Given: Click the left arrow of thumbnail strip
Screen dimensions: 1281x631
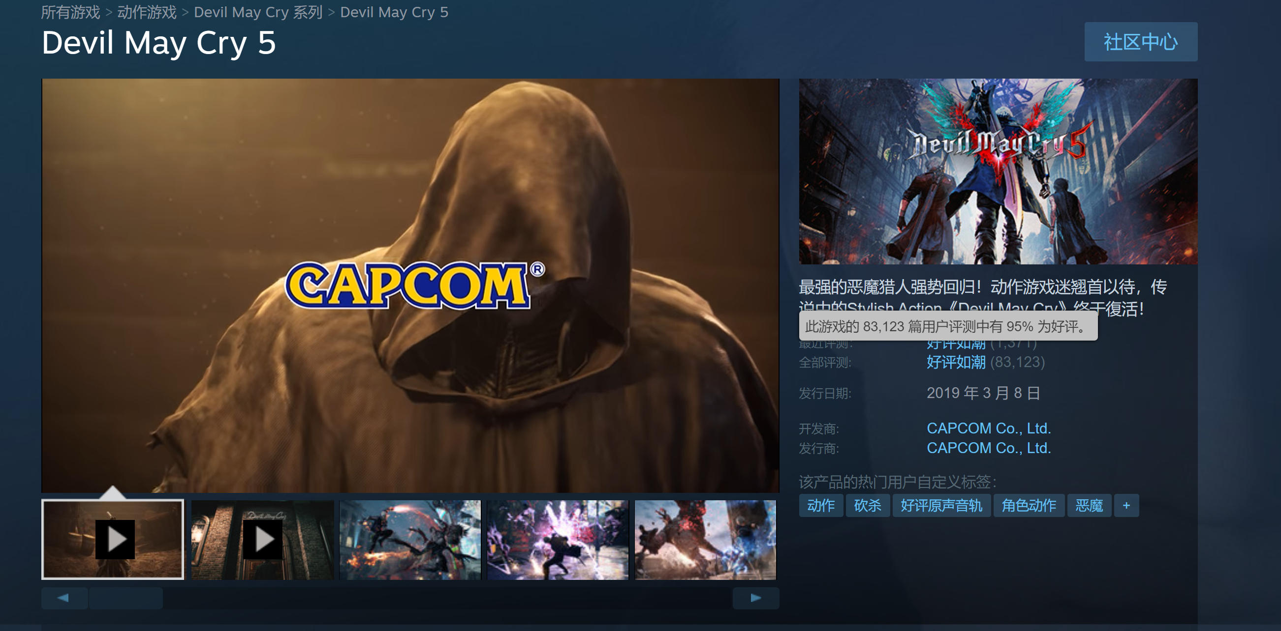Looking at the screenshot, I should pos(64,598).
